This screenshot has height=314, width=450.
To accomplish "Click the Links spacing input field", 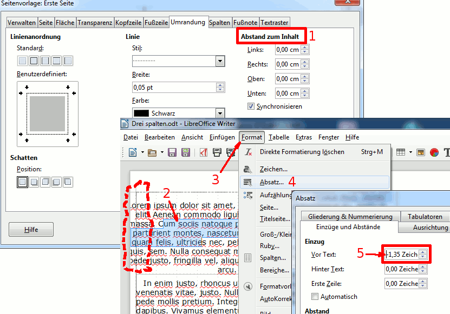I will pos(288,50).
